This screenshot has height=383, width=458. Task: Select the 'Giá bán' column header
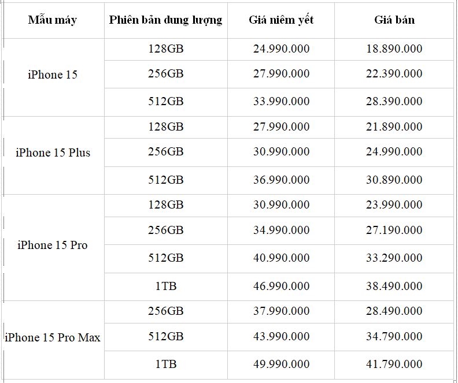pyautogui.click(x=394, y=20)
